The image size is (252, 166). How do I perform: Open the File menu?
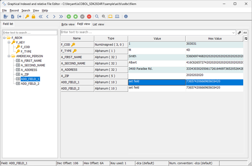(4, 10)
